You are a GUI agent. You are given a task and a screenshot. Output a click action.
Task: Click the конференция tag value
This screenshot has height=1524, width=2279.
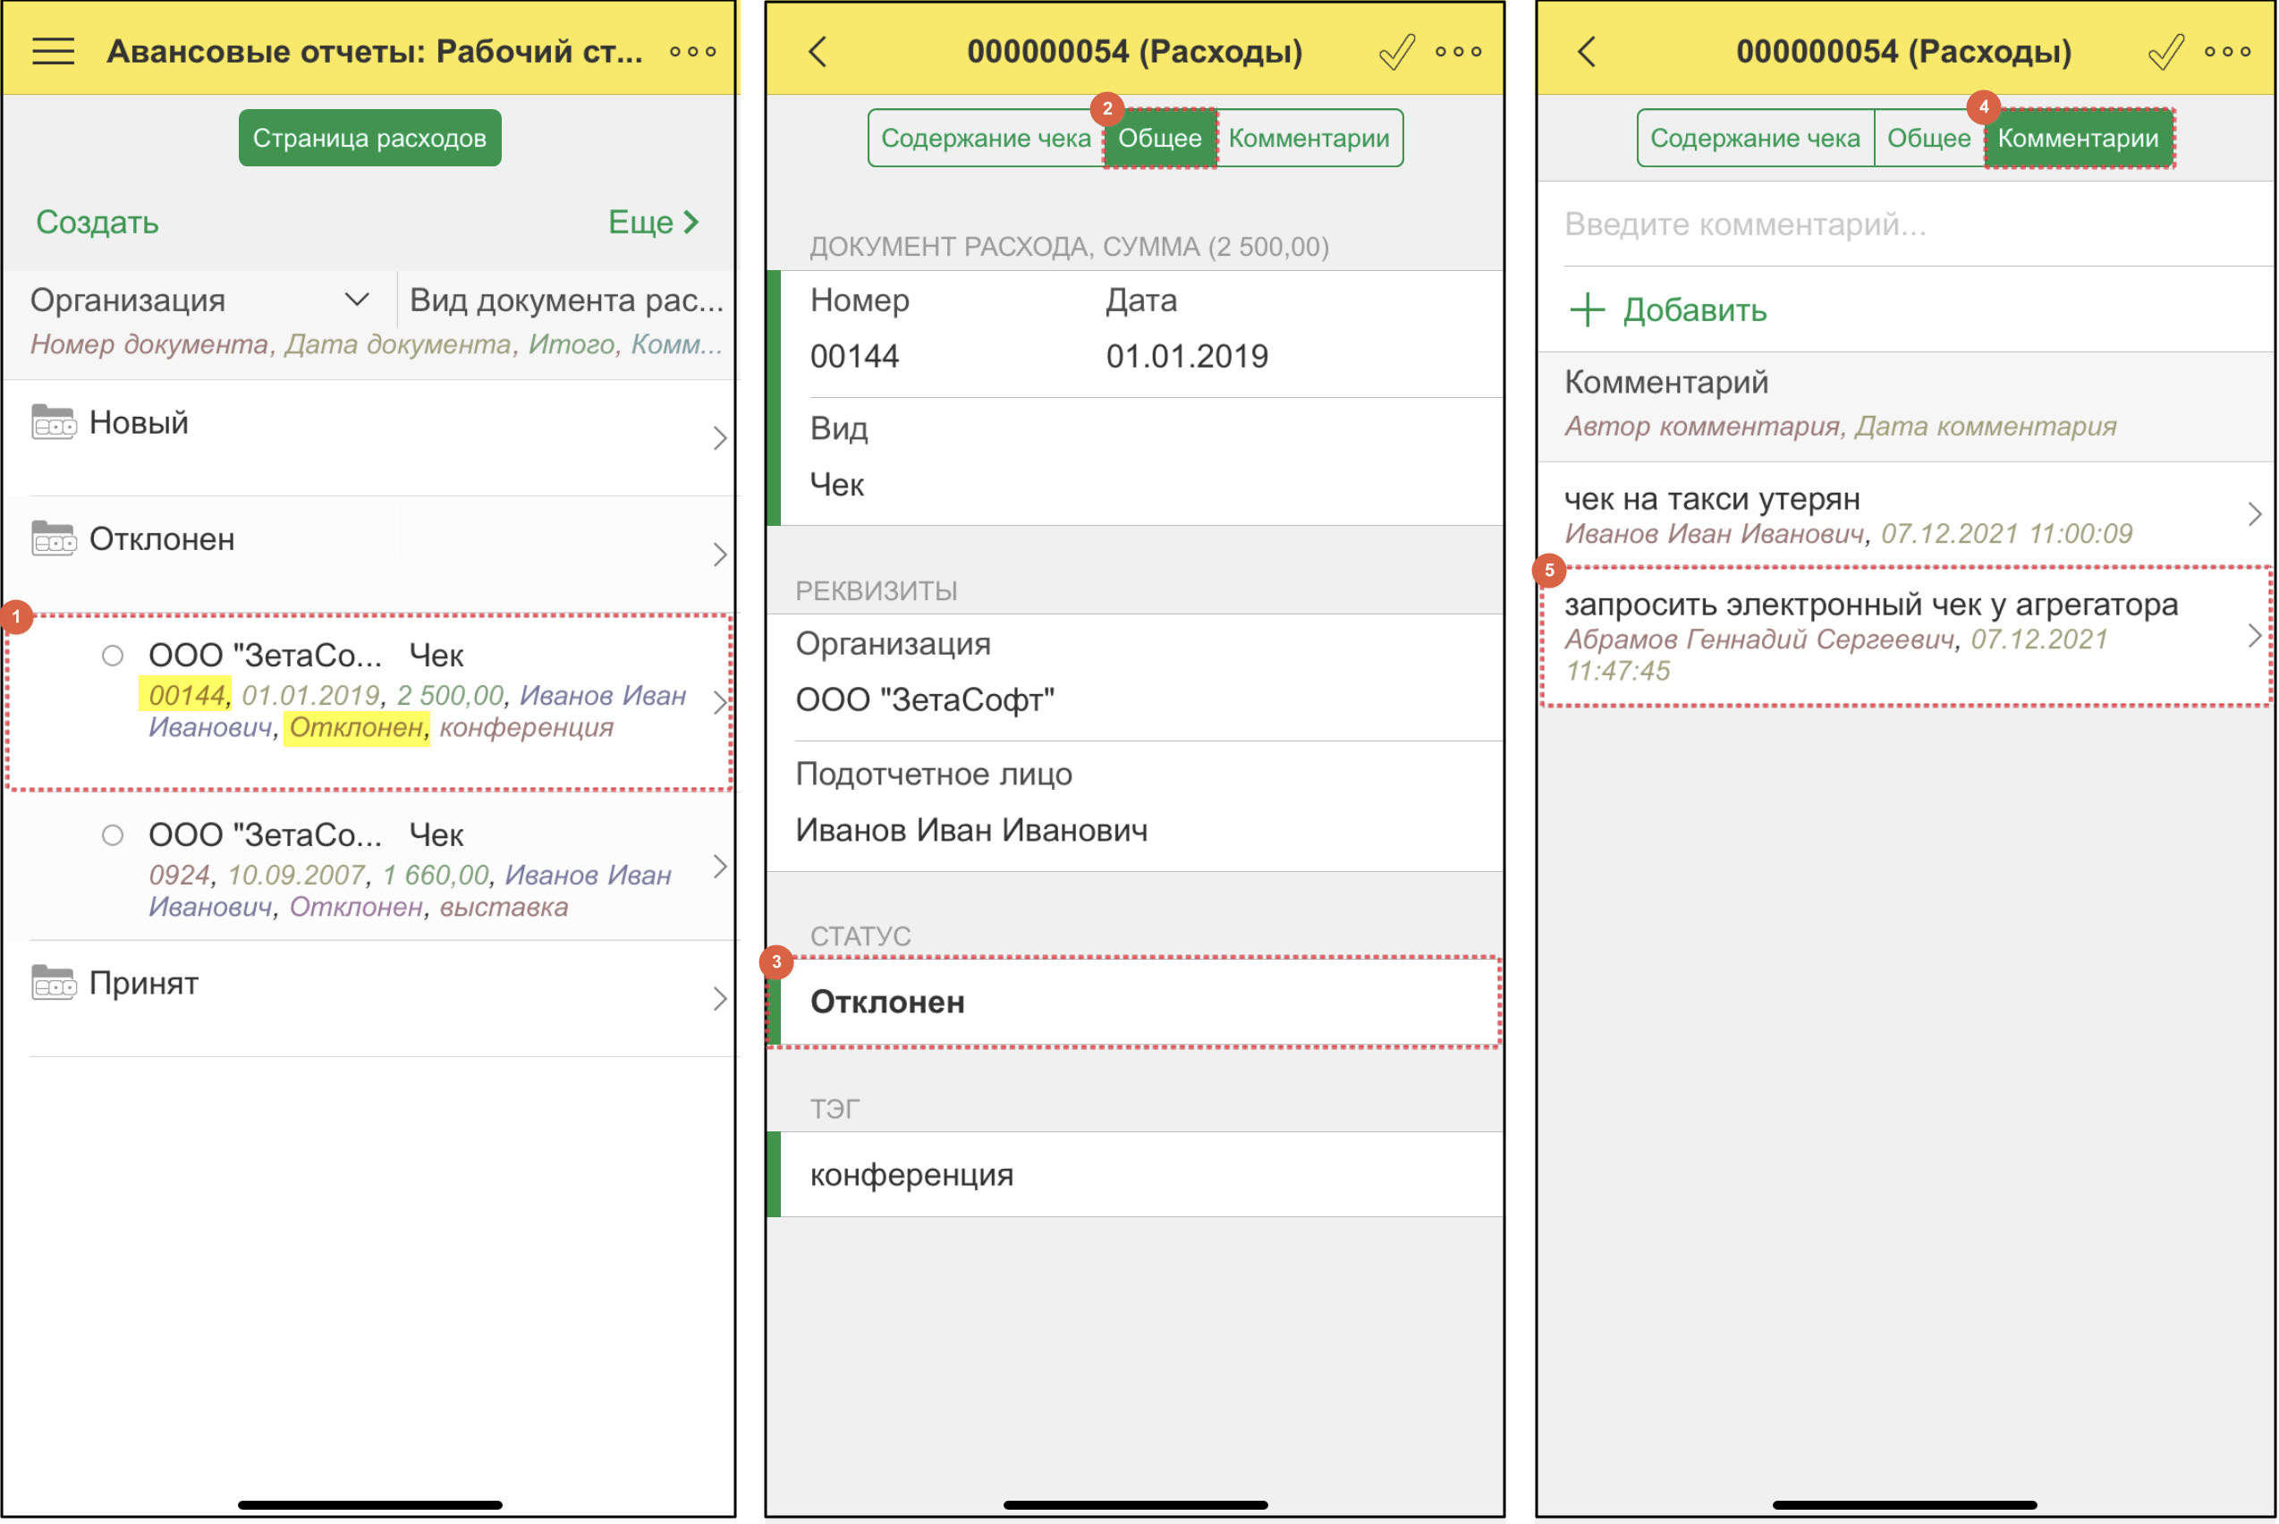[x=911, y=1174]
